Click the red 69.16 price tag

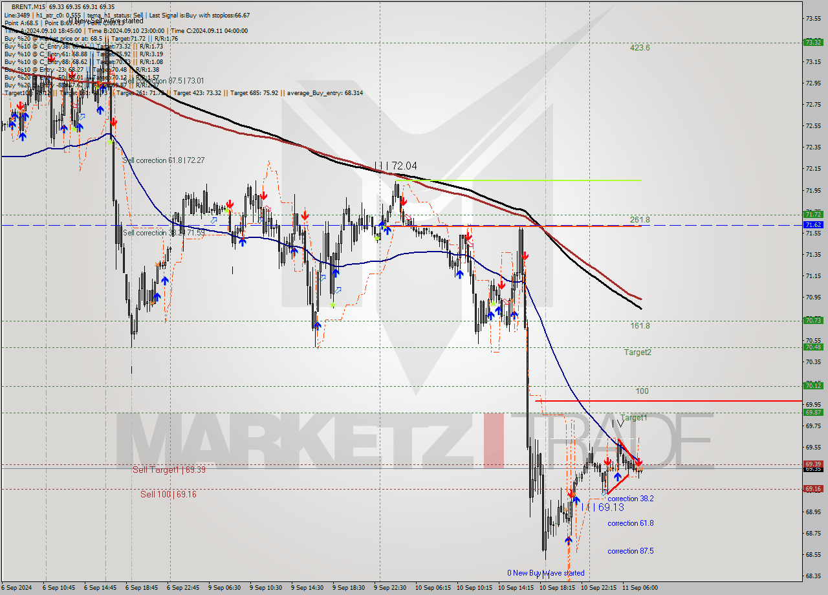[812, 489]
